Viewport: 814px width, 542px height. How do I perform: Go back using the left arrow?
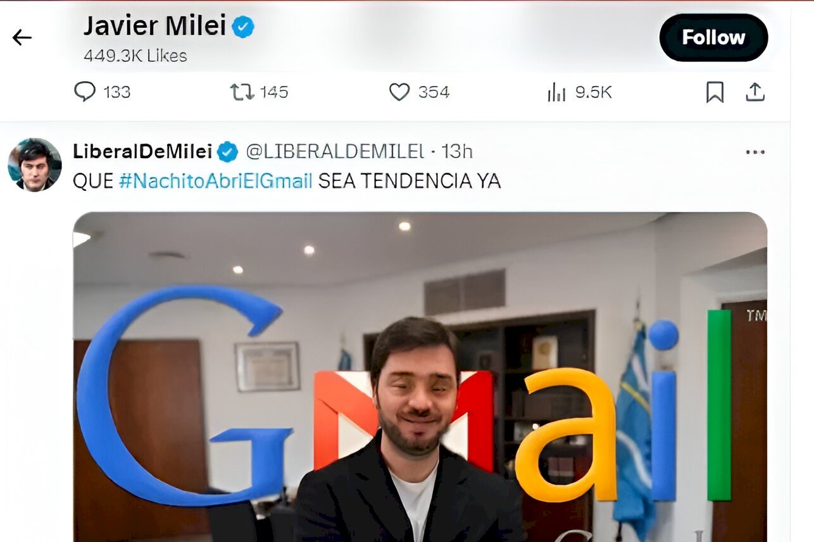22,38
